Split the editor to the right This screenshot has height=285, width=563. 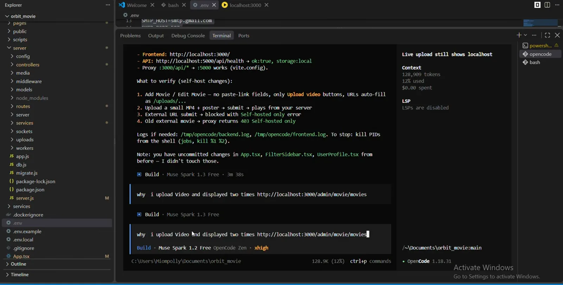click(x=547, y=5)
